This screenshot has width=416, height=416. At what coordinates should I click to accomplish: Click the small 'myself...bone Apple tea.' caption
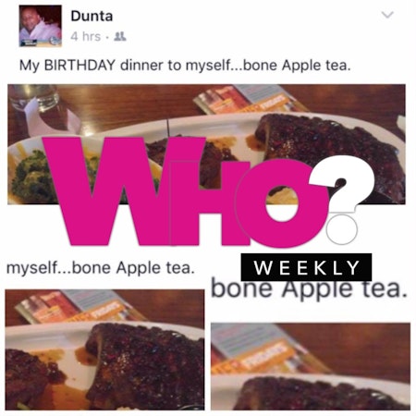point(101,268)
